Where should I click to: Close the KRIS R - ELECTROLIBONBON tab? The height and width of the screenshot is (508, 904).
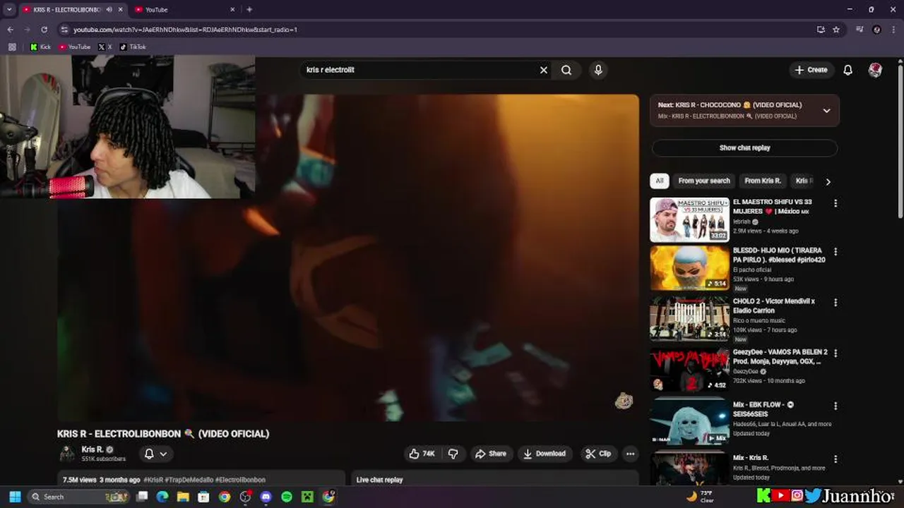120,10
